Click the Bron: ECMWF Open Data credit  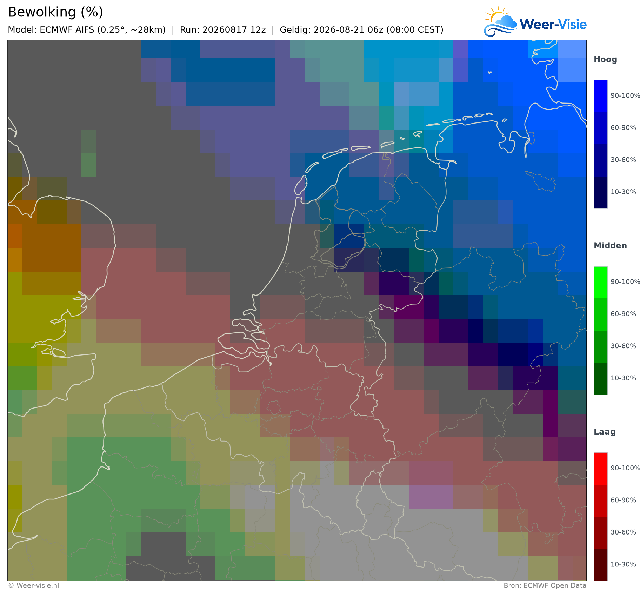[x=545, y=585]
